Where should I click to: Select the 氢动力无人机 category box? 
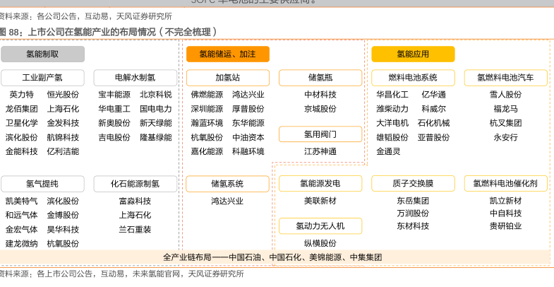pyautogui.click(x=320, y=226)
